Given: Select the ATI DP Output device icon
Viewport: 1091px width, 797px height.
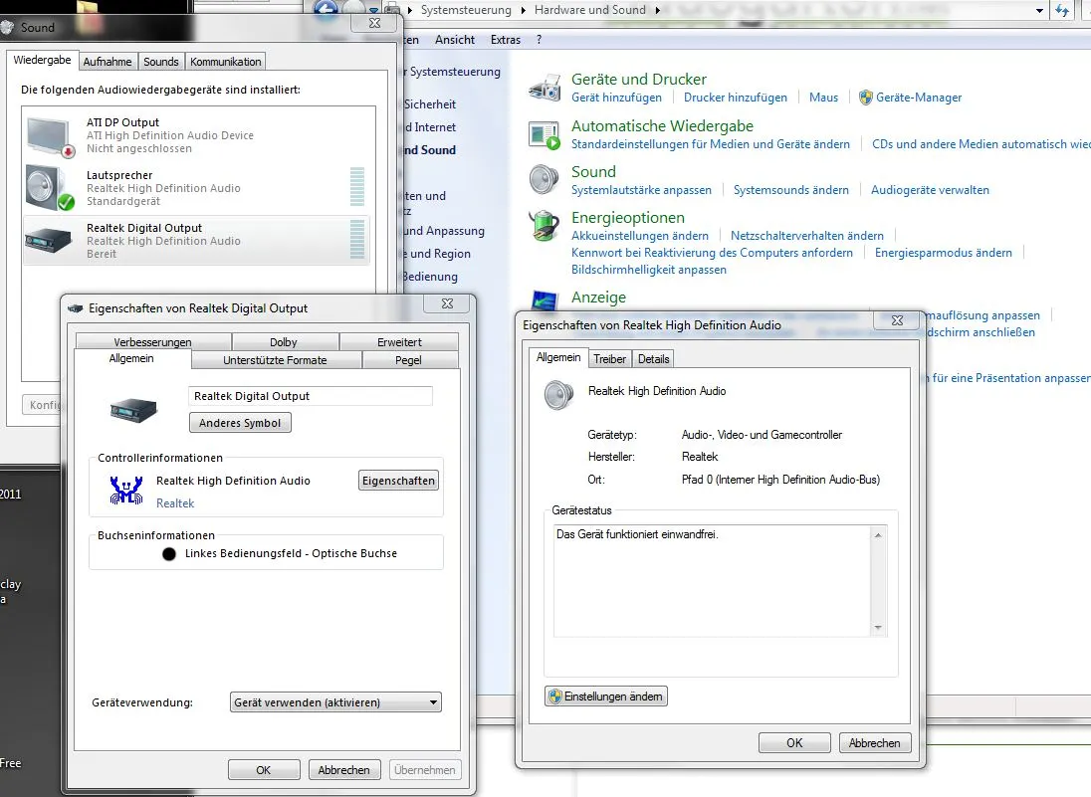Looking at the screenshot, I should (x=50, y=135).
